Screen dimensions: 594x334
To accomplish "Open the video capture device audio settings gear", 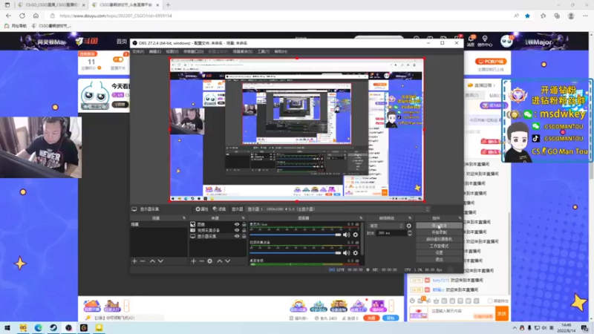I will click(356, 252).
